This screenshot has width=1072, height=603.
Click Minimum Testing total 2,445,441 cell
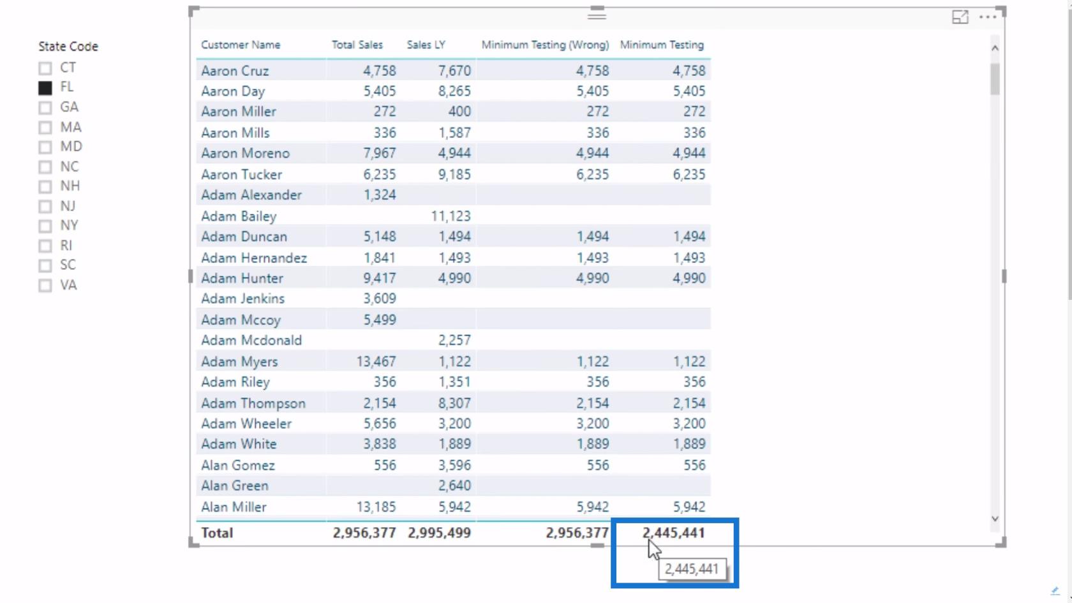tap(673, 533)
